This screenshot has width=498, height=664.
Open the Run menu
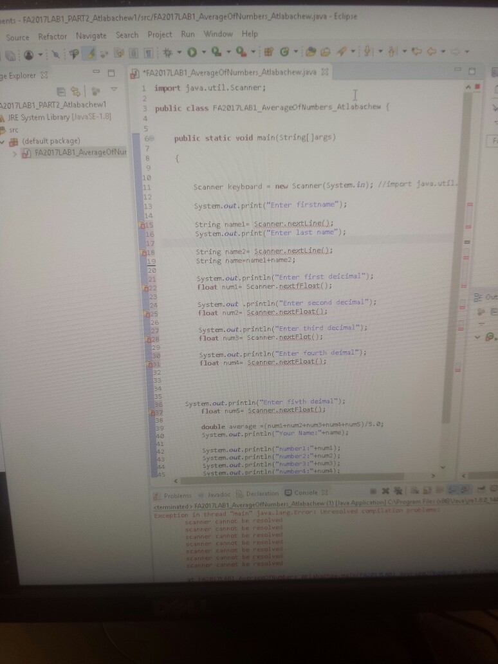pyautogui.click(x=188, y=34)
